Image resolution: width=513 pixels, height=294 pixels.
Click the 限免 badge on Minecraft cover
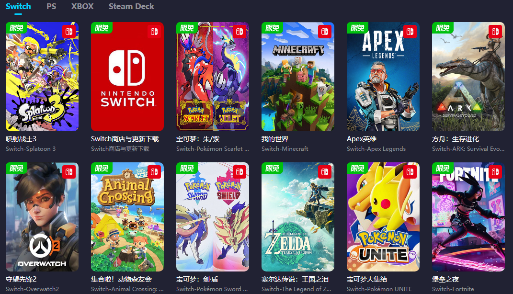click(x=272, y=28)
